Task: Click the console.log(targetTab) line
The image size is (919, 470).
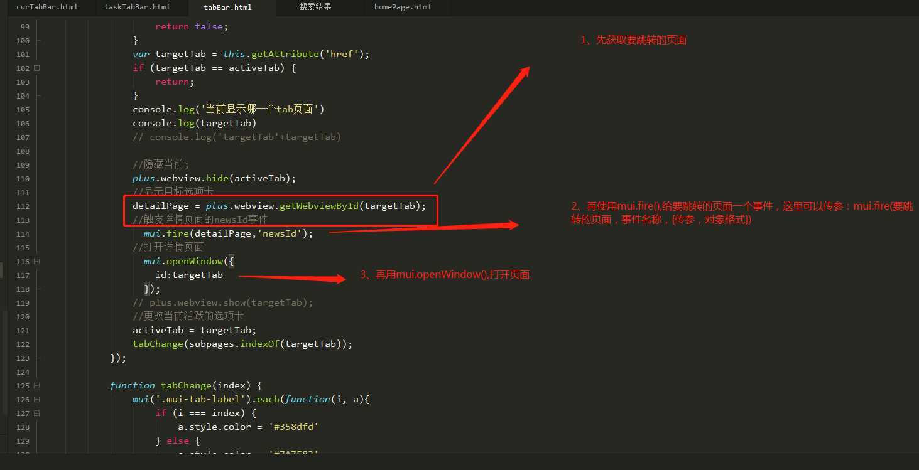Action: point(195,123)
